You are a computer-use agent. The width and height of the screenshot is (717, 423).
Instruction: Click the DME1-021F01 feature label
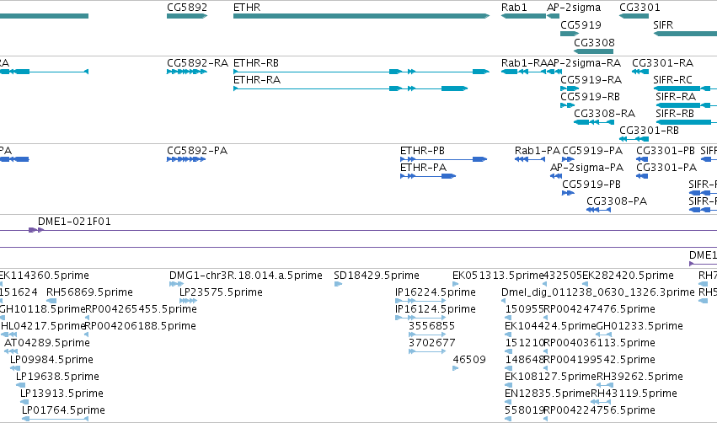click(x=74, y=222)
